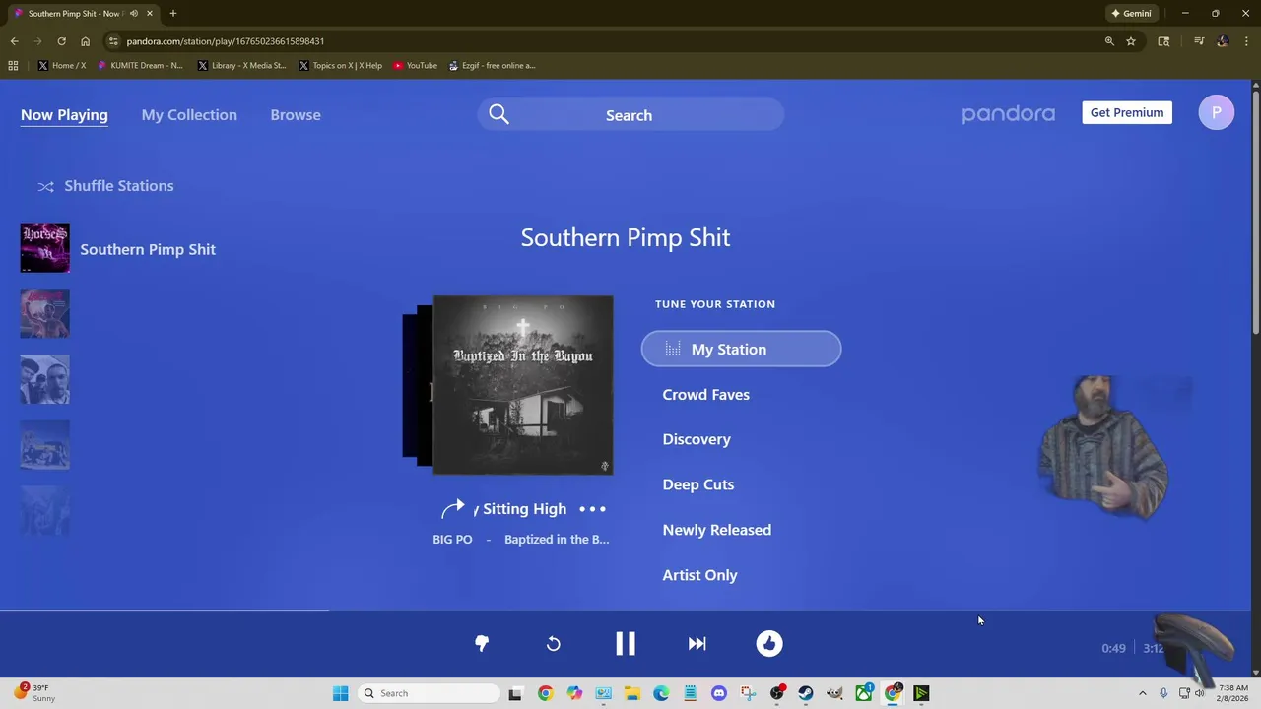
Task: Select Crowd Faves tuning mode
Action: (x=705, y=395)
